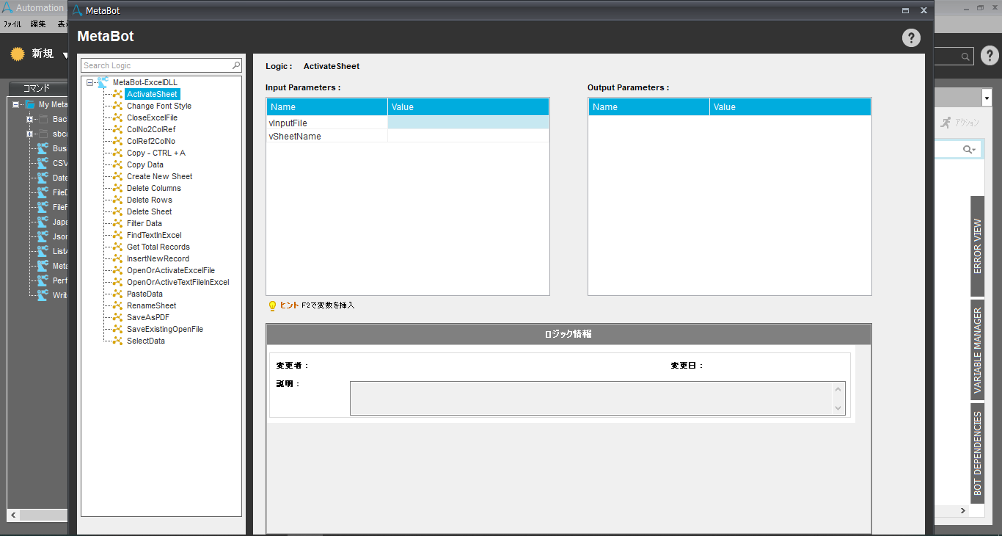Open the VARIABLE MANAGER side tab
Viewport: 1002px width, 536px height.
977,350
